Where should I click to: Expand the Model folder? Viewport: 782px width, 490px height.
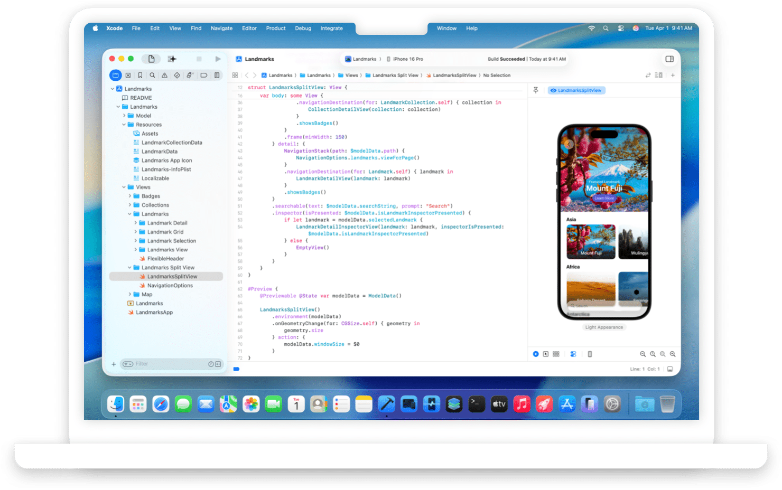124,116
